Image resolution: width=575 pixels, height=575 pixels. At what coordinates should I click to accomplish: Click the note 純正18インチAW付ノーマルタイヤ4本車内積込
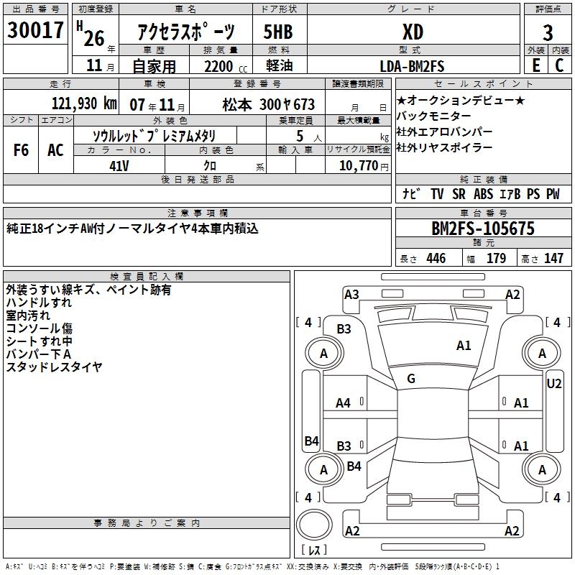pyautogui.click(x=132, y=228)
